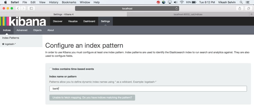Click the Tue 8:12 PM clock

pyautogui.click(x=207, y=2)
